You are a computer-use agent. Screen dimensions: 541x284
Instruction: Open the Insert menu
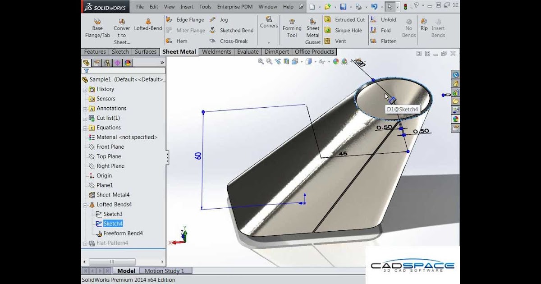pos(187,7)
